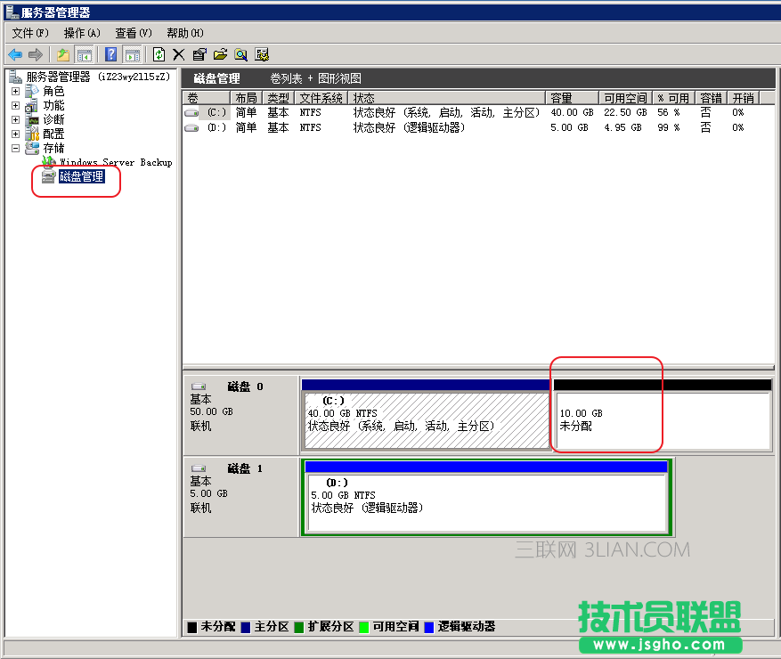
Task: Expand the 功能 tree node
Action: tap(14, 104)
